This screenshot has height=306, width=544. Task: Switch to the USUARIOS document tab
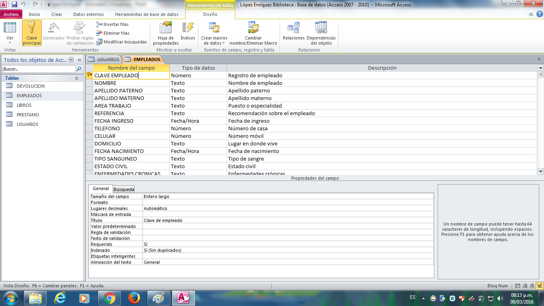coord(104,59)
